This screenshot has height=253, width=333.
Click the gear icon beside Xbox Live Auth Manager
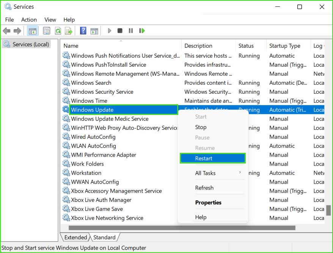point(66,200)
